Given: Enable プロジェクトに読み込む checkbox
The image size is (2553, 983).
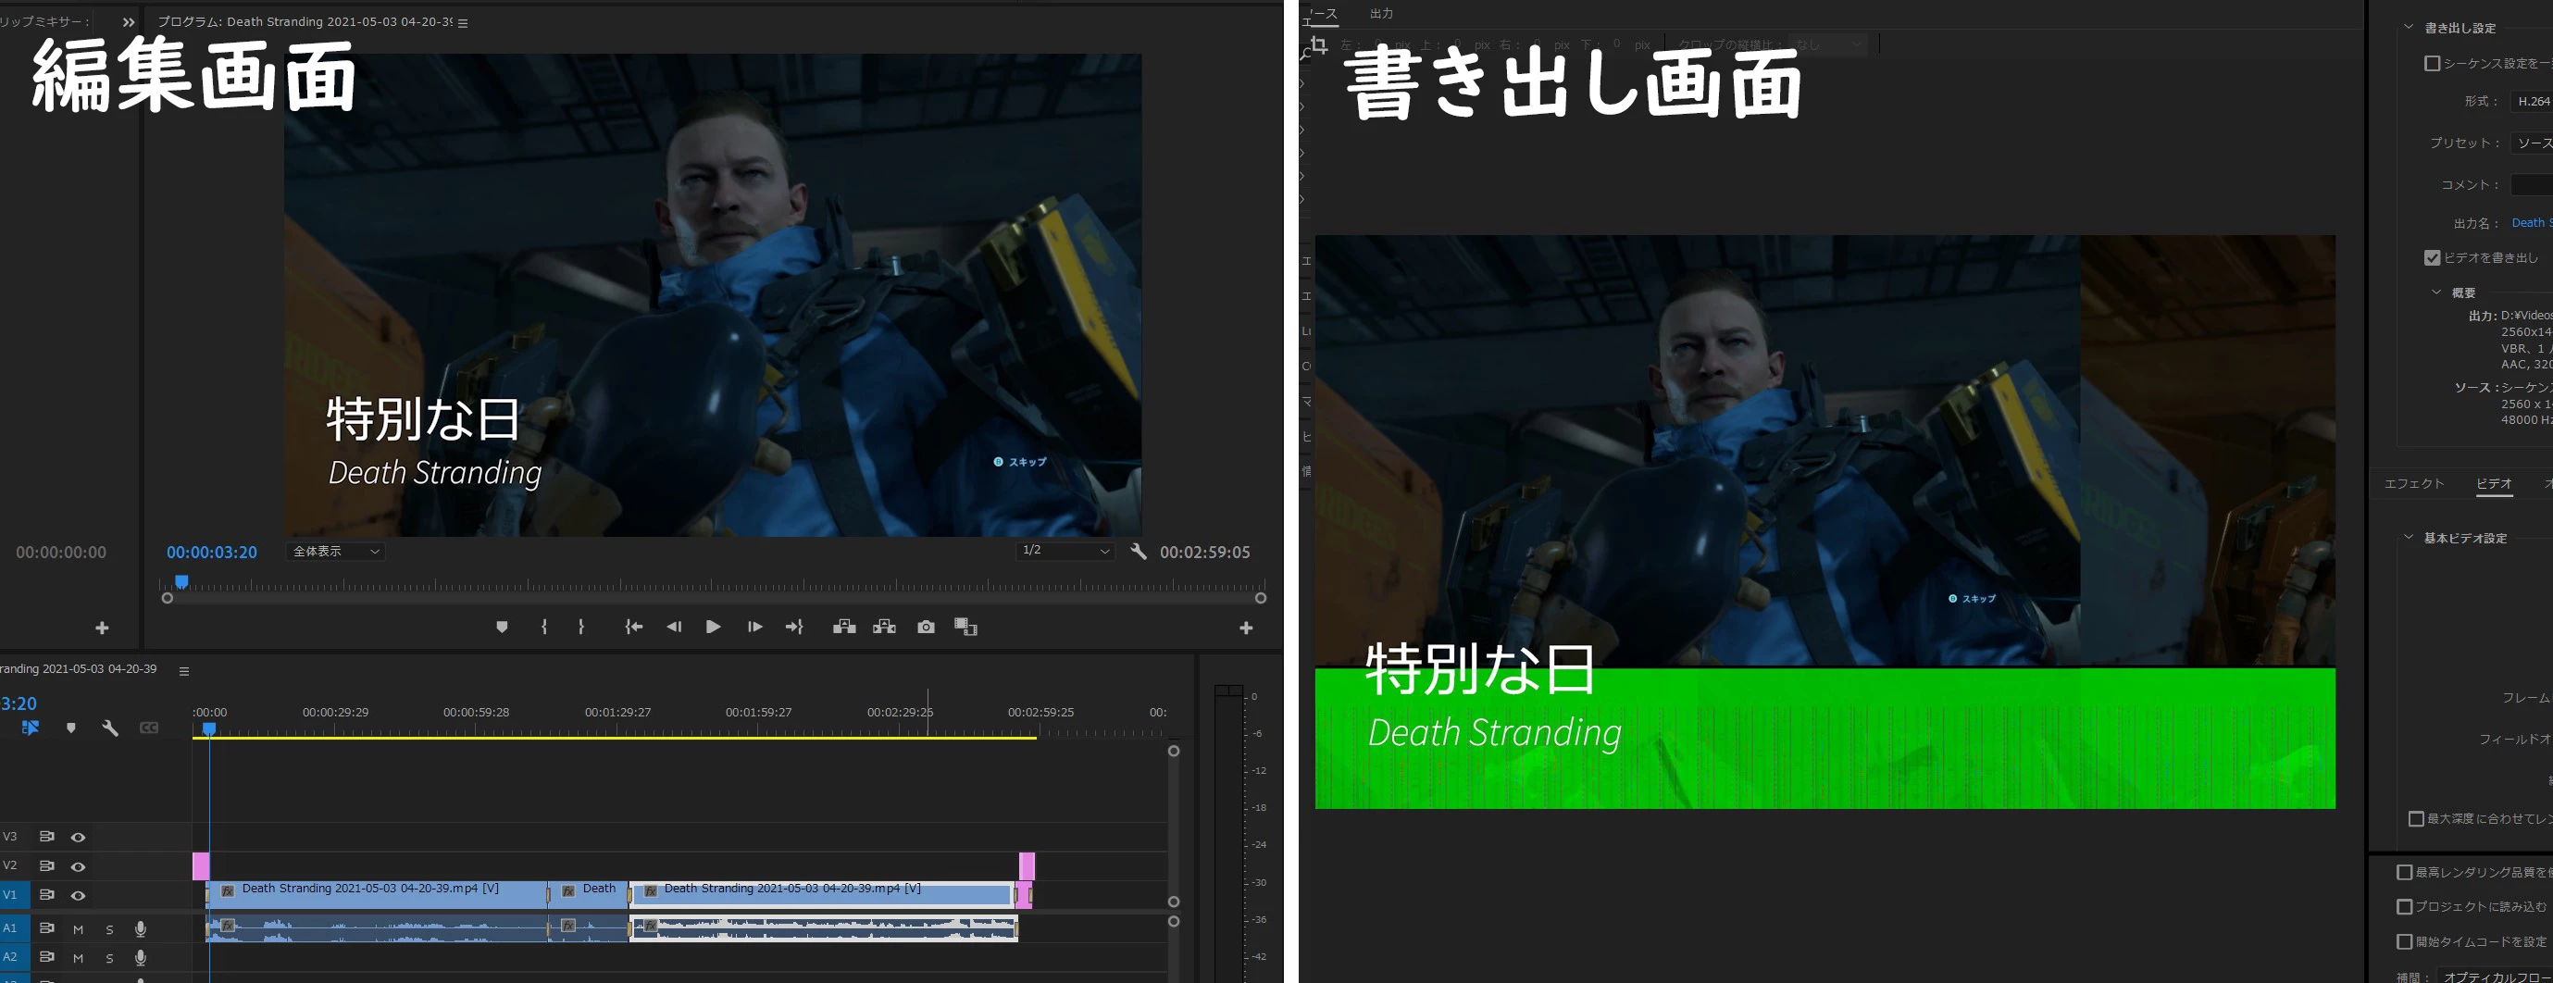Looking at the screenshot, I should (2404, 907).
